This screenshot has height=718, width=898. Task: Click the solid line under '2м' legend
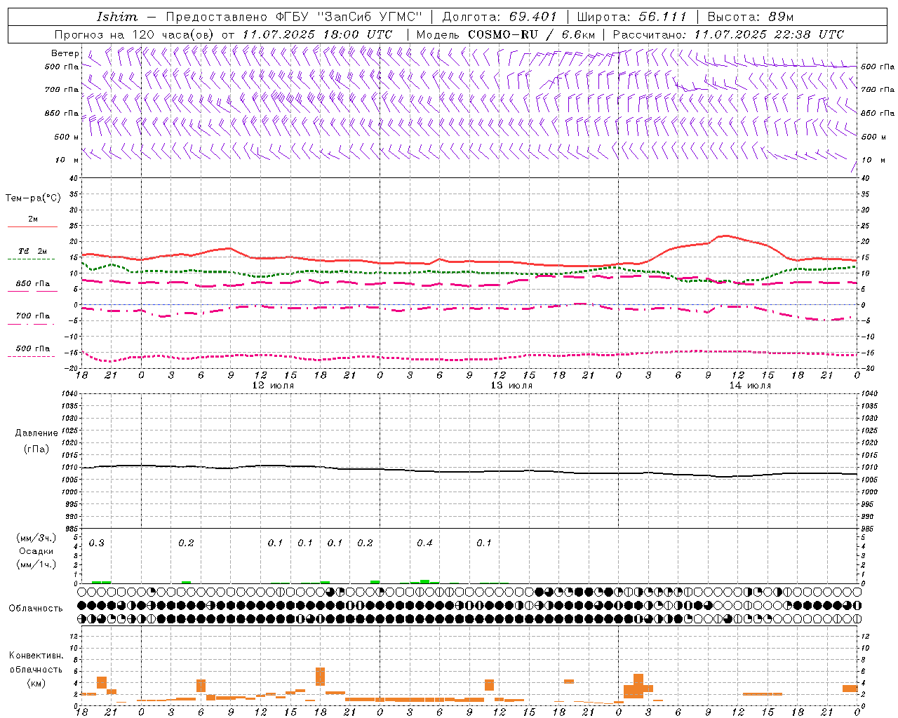tap(32, 226)
